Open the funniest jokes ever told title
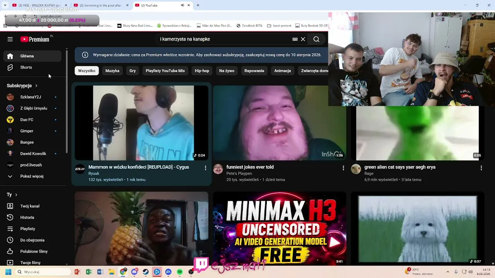495x278 pixels. tap(250, 167)
